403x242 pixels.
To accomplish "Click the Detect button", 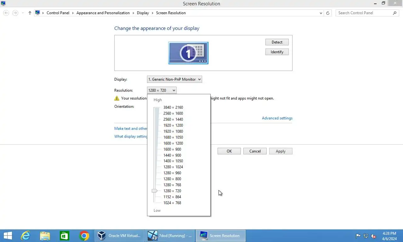I will click(x=277, y=42).
